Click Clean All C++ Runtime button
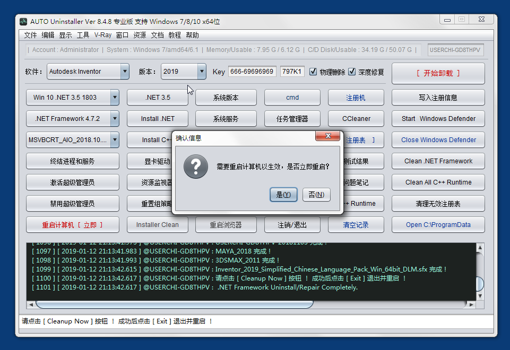 438,182
